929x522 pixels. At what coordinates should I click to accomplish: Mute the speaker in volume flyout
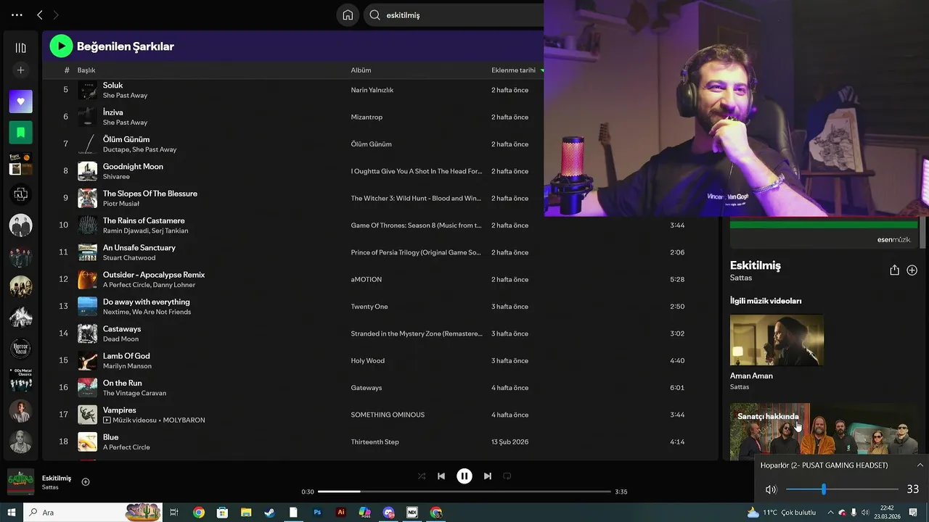pos(771,489)
